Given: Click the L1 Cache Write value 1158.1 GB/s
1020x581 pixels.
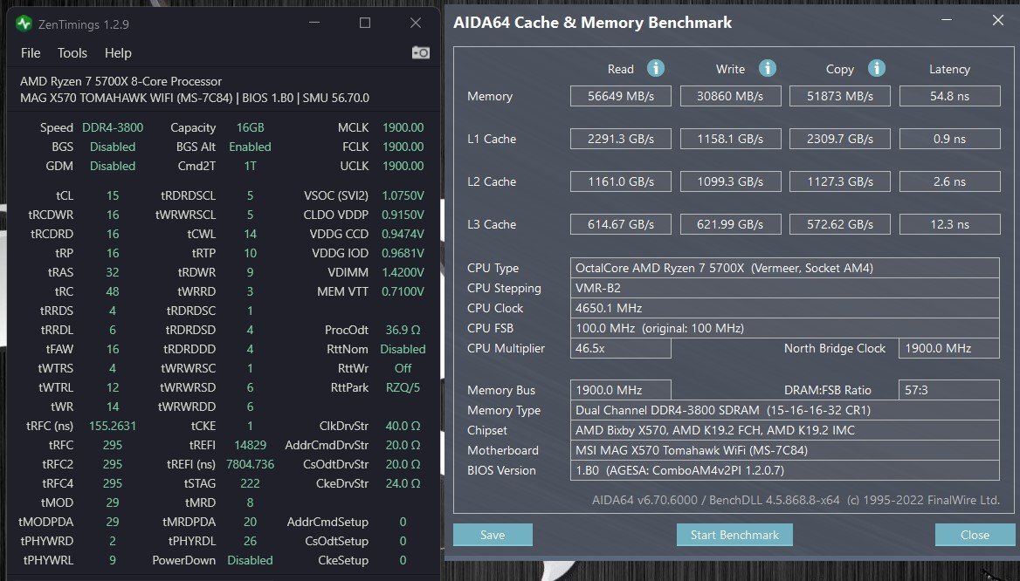Looking at the screenshot, I should (730, 139).
